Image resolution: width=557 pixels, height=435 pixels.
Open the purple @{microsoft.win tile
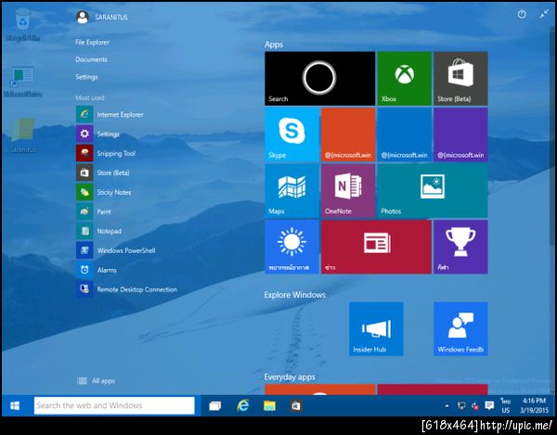(460, 134)
